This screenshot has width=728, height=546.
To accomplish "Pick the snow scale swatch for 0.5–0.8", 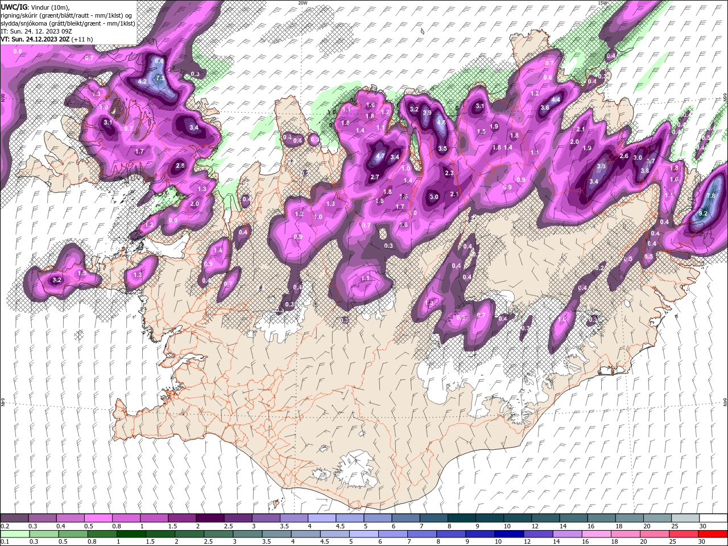I will point(98,518).
